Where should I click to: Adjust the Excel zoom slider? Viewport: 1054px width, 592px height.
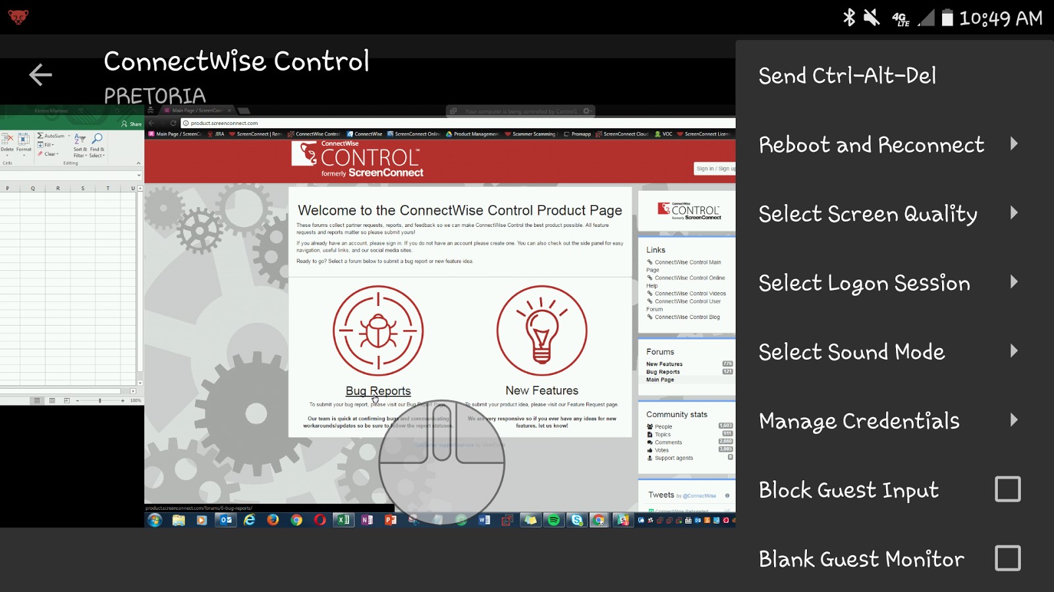[x=100, y=400]
